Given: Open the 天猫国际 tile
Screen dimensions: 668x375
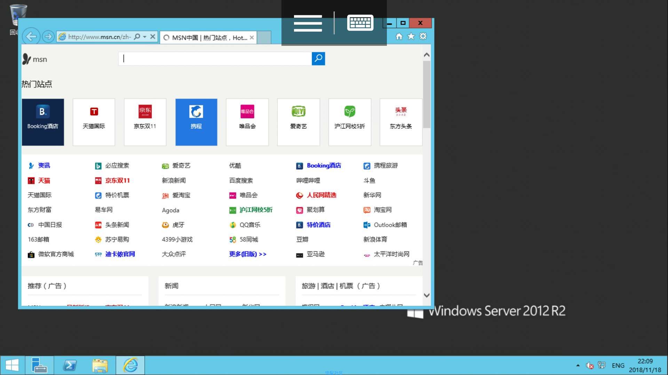Looking at the screenshot, I should (x=94, y=122).
